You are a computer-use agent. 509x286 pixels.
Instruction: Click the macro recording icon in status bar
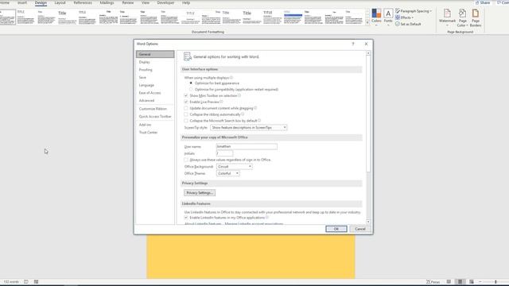36,282
